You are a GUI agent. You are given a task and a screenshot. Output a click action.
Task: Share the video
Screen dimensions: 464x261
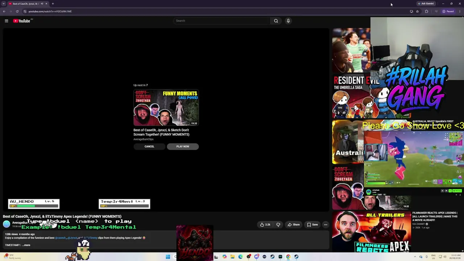pyautogui.click(x=294, y=225)
